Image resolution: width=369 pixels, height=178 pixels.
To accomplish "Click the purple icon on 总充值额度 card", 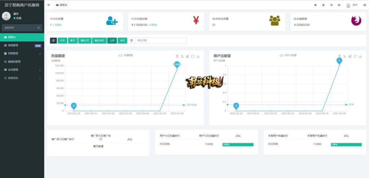I will pos(356,21).
